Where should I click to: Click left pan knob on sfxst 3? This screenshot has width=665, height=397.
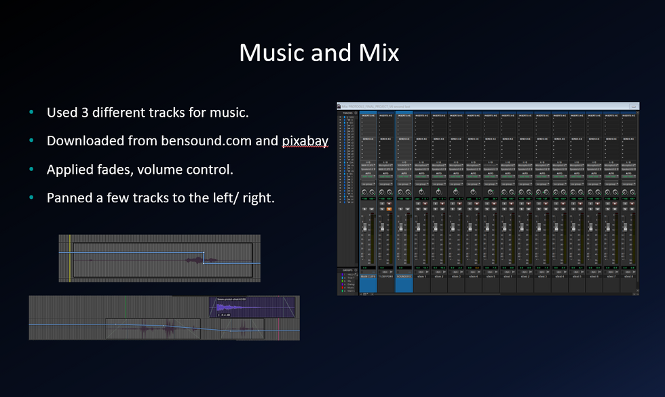[x=539, y=192]
